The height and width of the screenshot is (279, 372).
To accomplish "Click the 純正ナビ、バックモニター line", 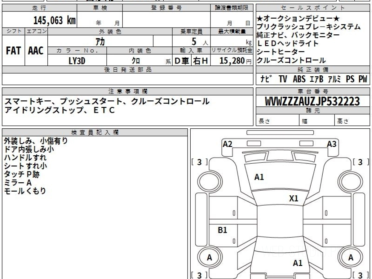I will tap(298, 35).
